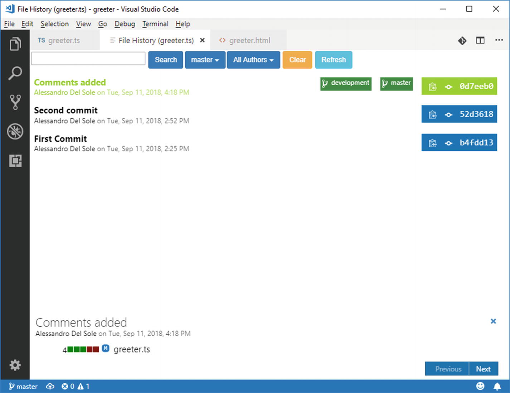Open Source Control view in activity bar
The width and height of the screenshot is (510, 393).
tap(15, 102)
